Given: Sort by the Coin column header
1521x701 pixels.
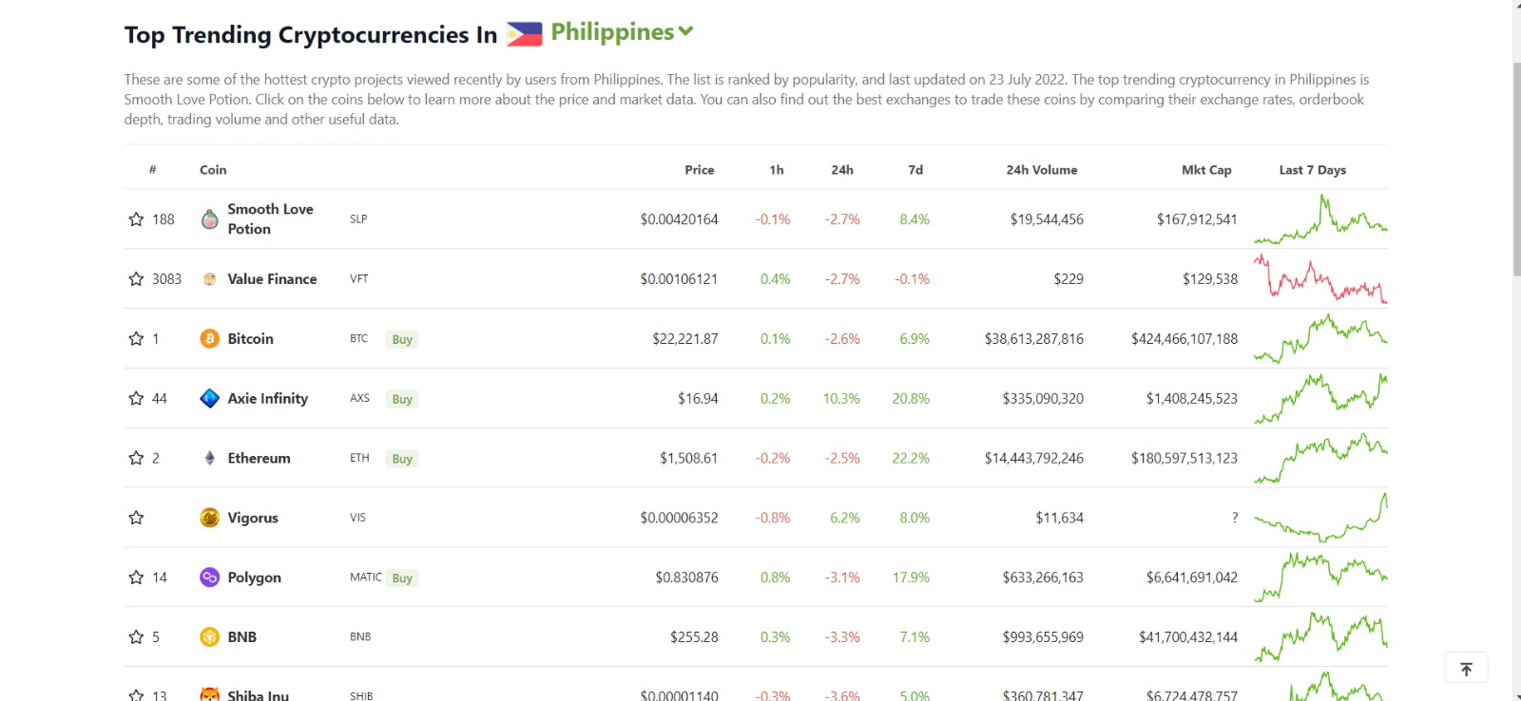Looking at the screenshot, I should click(x=213, y=170).
